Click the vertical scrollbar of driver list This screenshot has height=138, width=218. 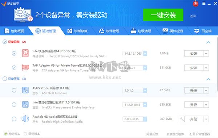[217, 64]
